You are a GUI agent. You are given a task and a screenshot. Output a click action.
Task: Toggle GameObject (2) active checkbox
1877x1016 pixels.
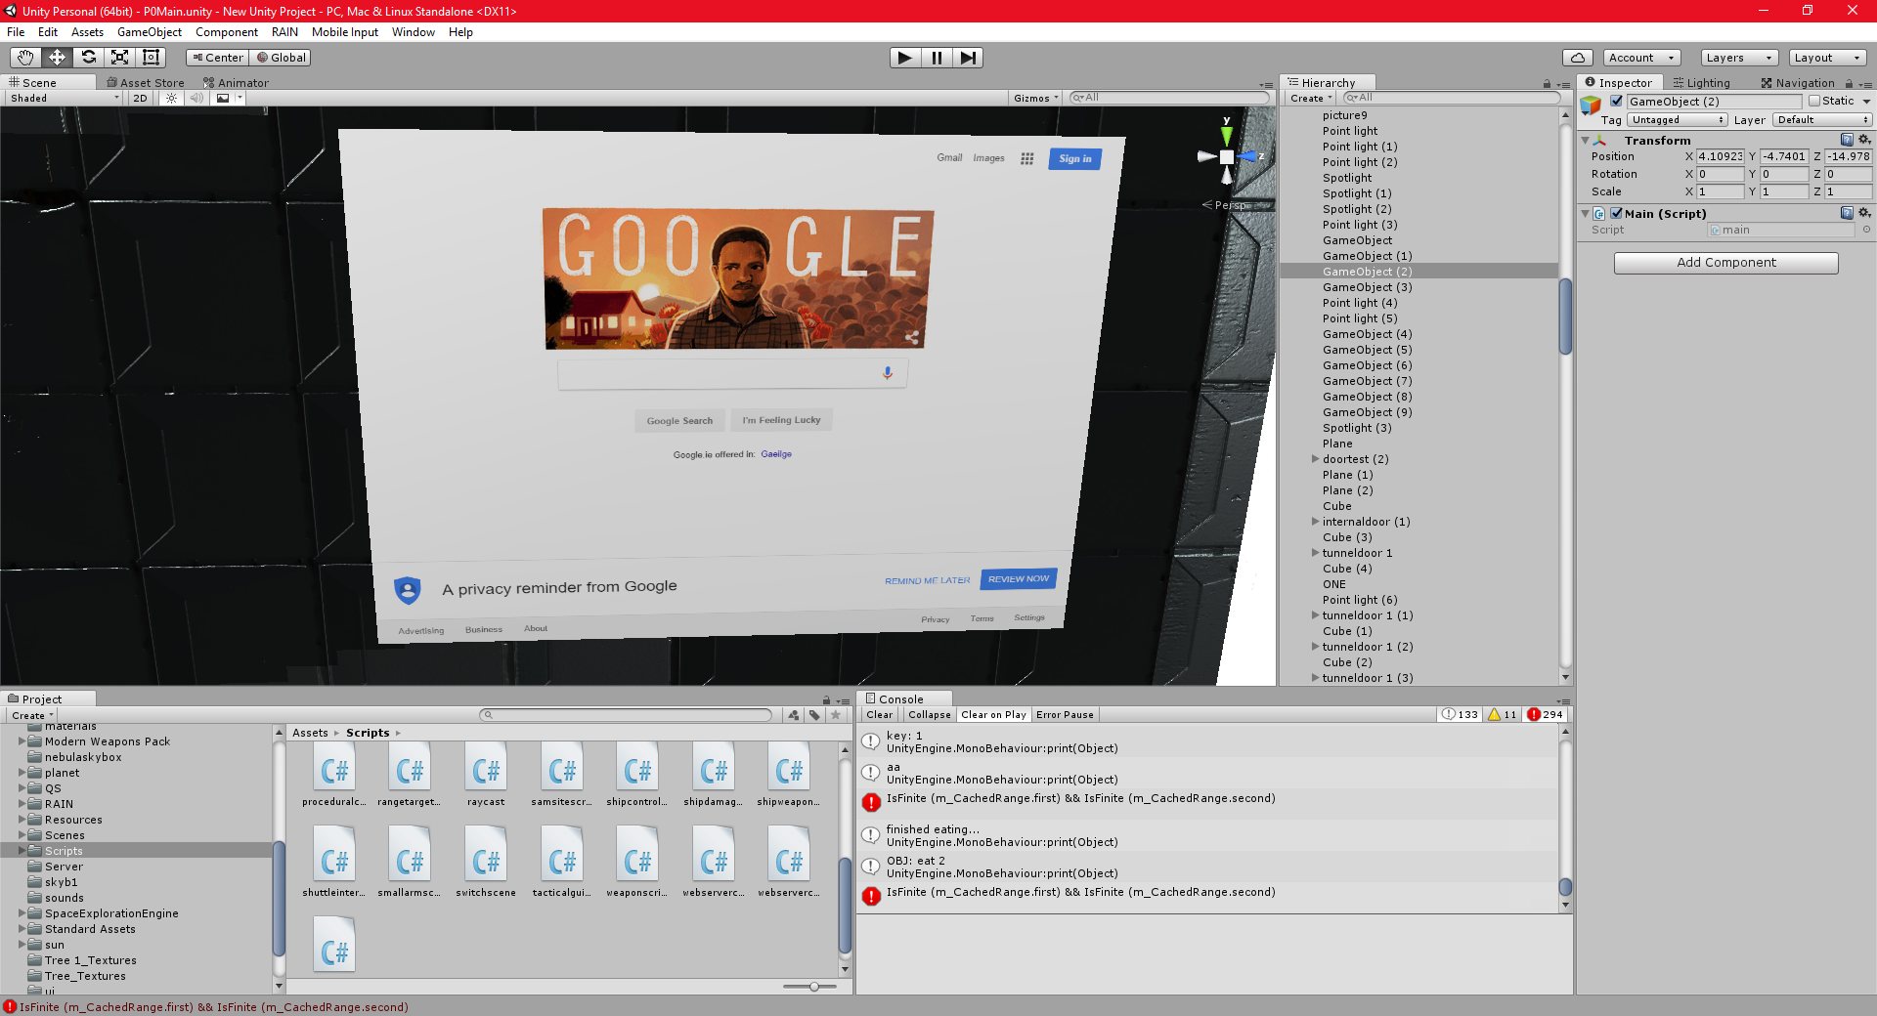coord(1617,102)
